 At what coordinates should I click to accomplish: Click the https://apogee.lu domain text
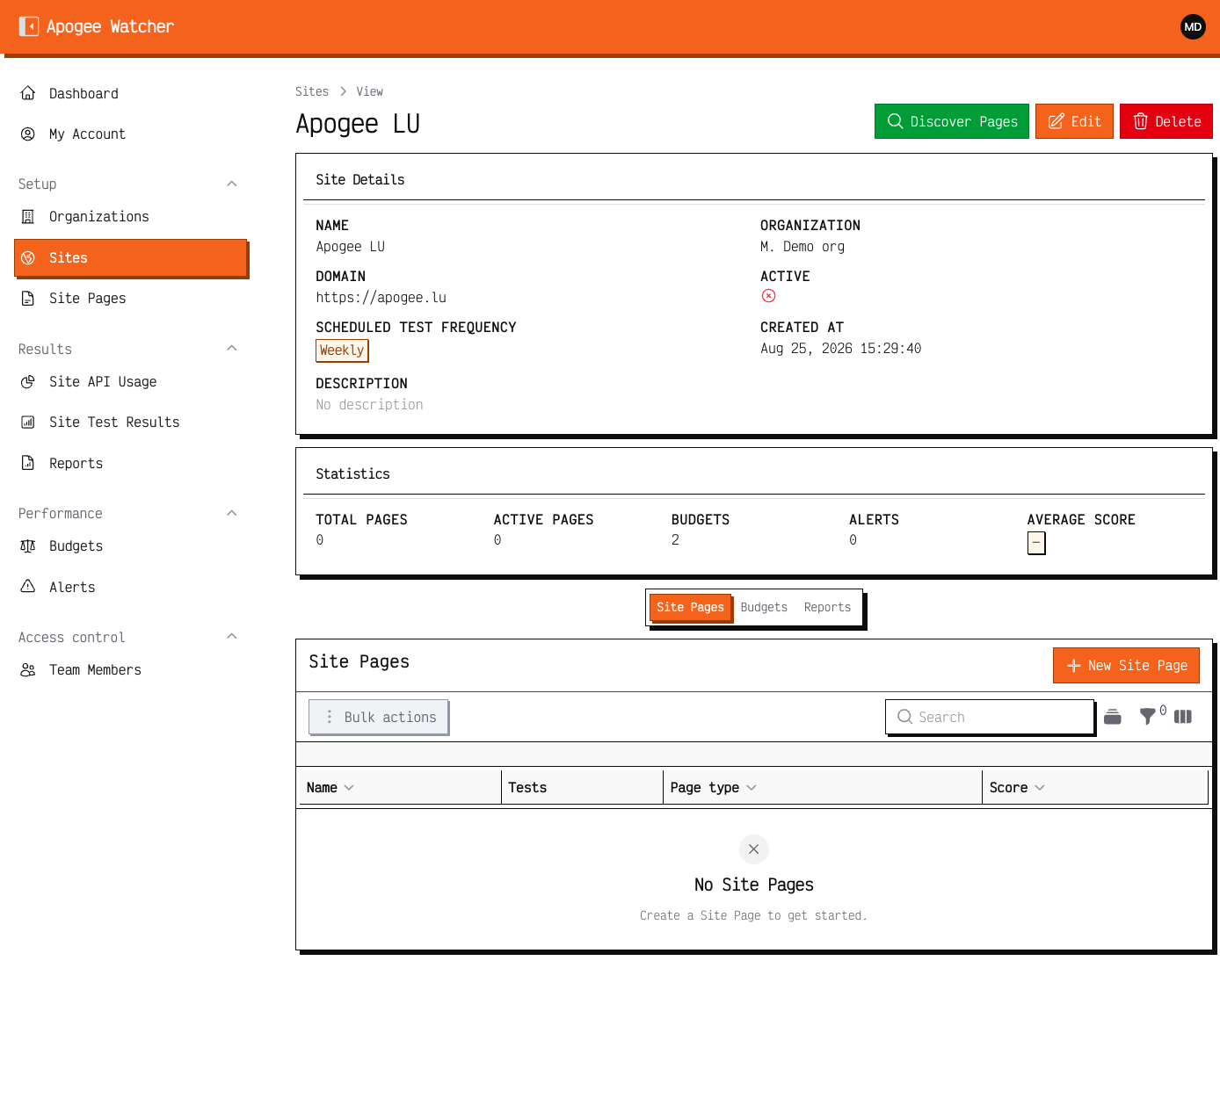point(381,298)
